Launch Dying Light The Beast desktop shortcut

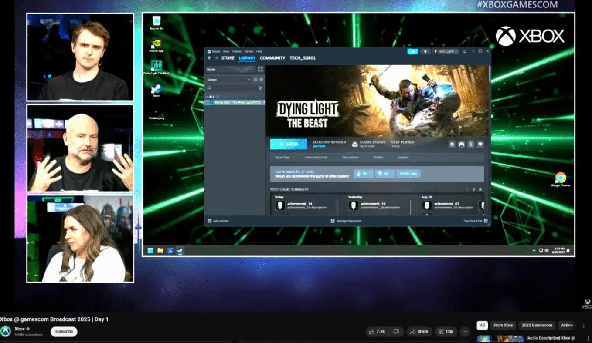(x=157, y=67)
